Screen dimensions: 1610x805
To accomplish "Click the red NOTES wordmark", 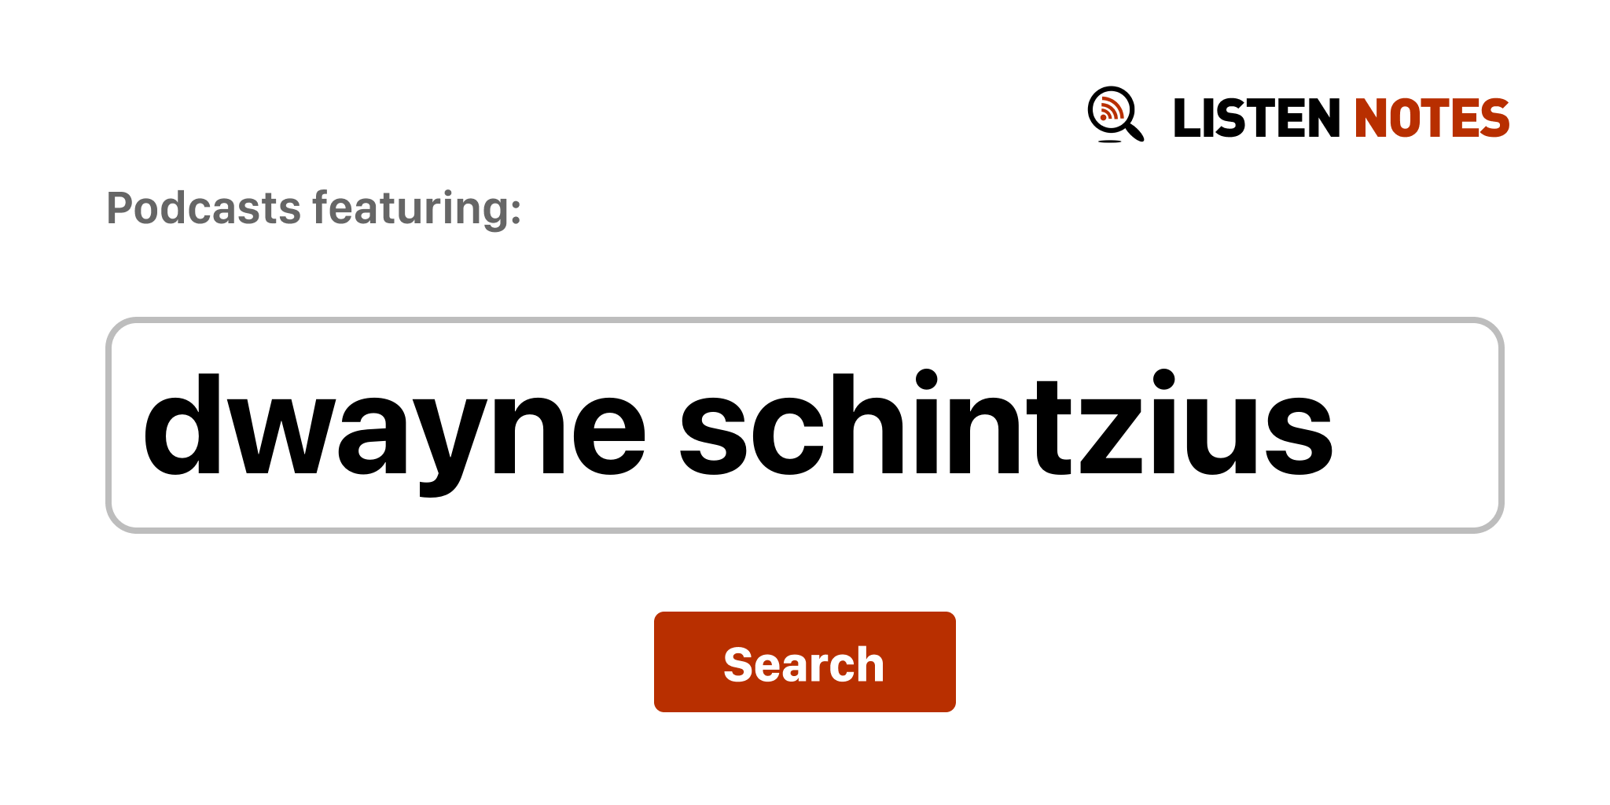I will coord(1431,119).
